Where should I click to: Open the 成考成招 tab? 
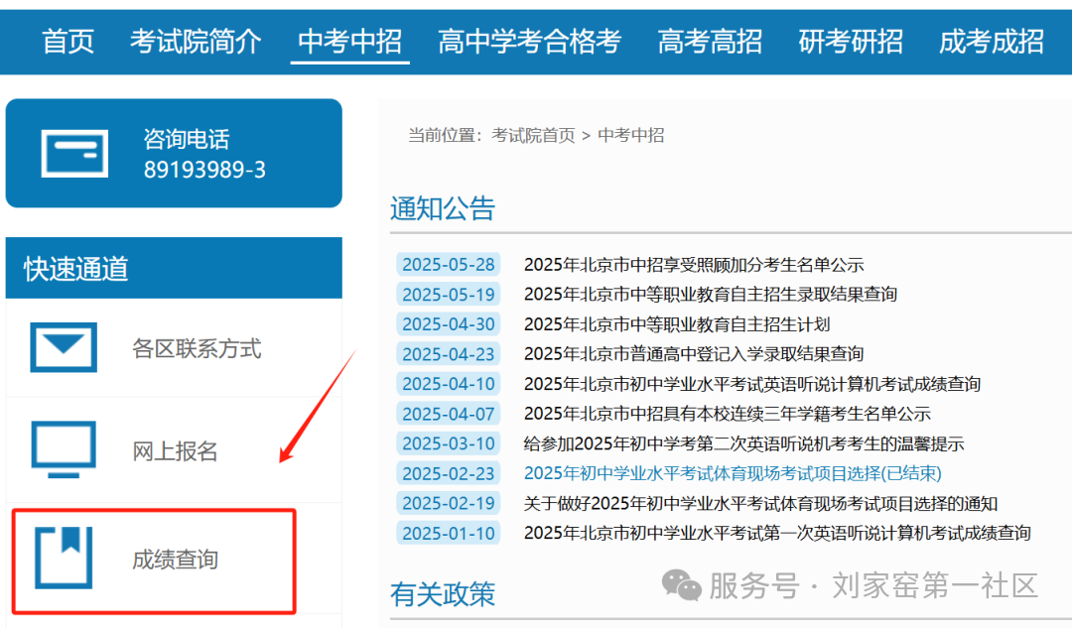(992, 41)
